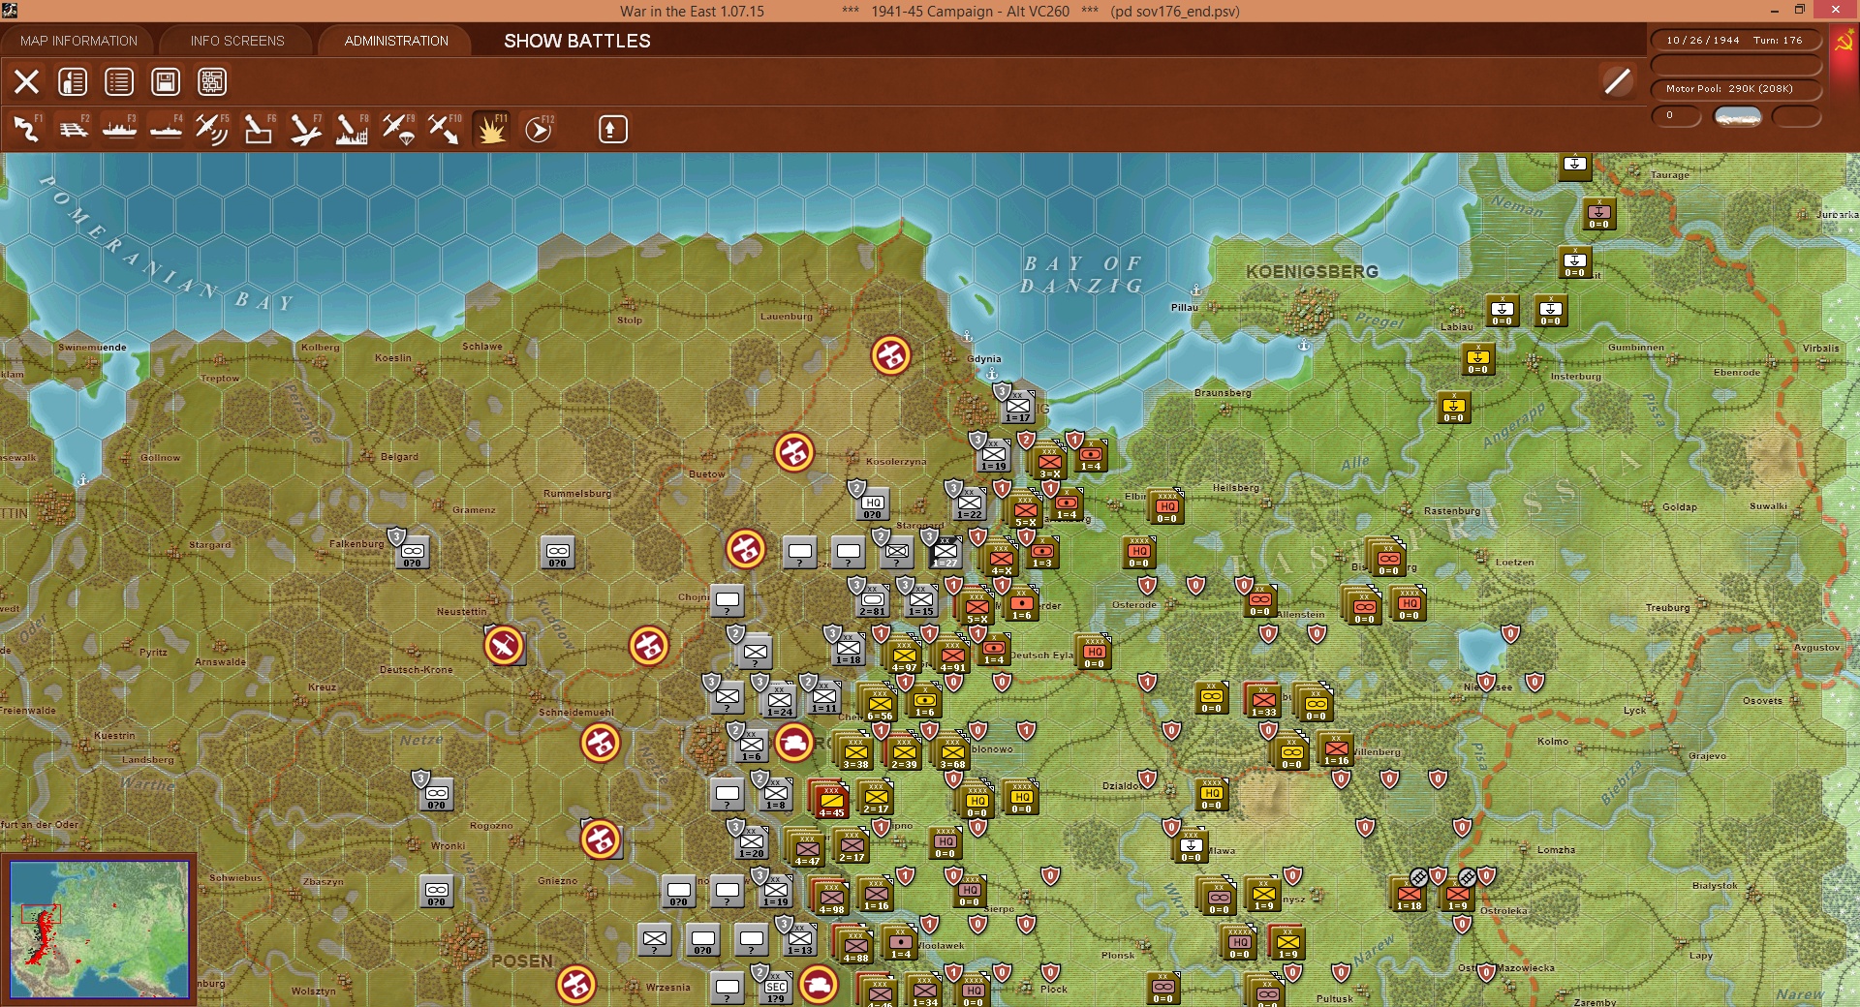
Task: Select the unit counter labeled 2=81
Action: (873, 600)
